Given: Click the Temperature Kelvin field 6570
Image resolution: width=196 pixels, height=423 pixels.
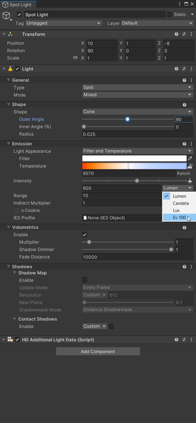Looking at the screenshot, I should point(129,173).
